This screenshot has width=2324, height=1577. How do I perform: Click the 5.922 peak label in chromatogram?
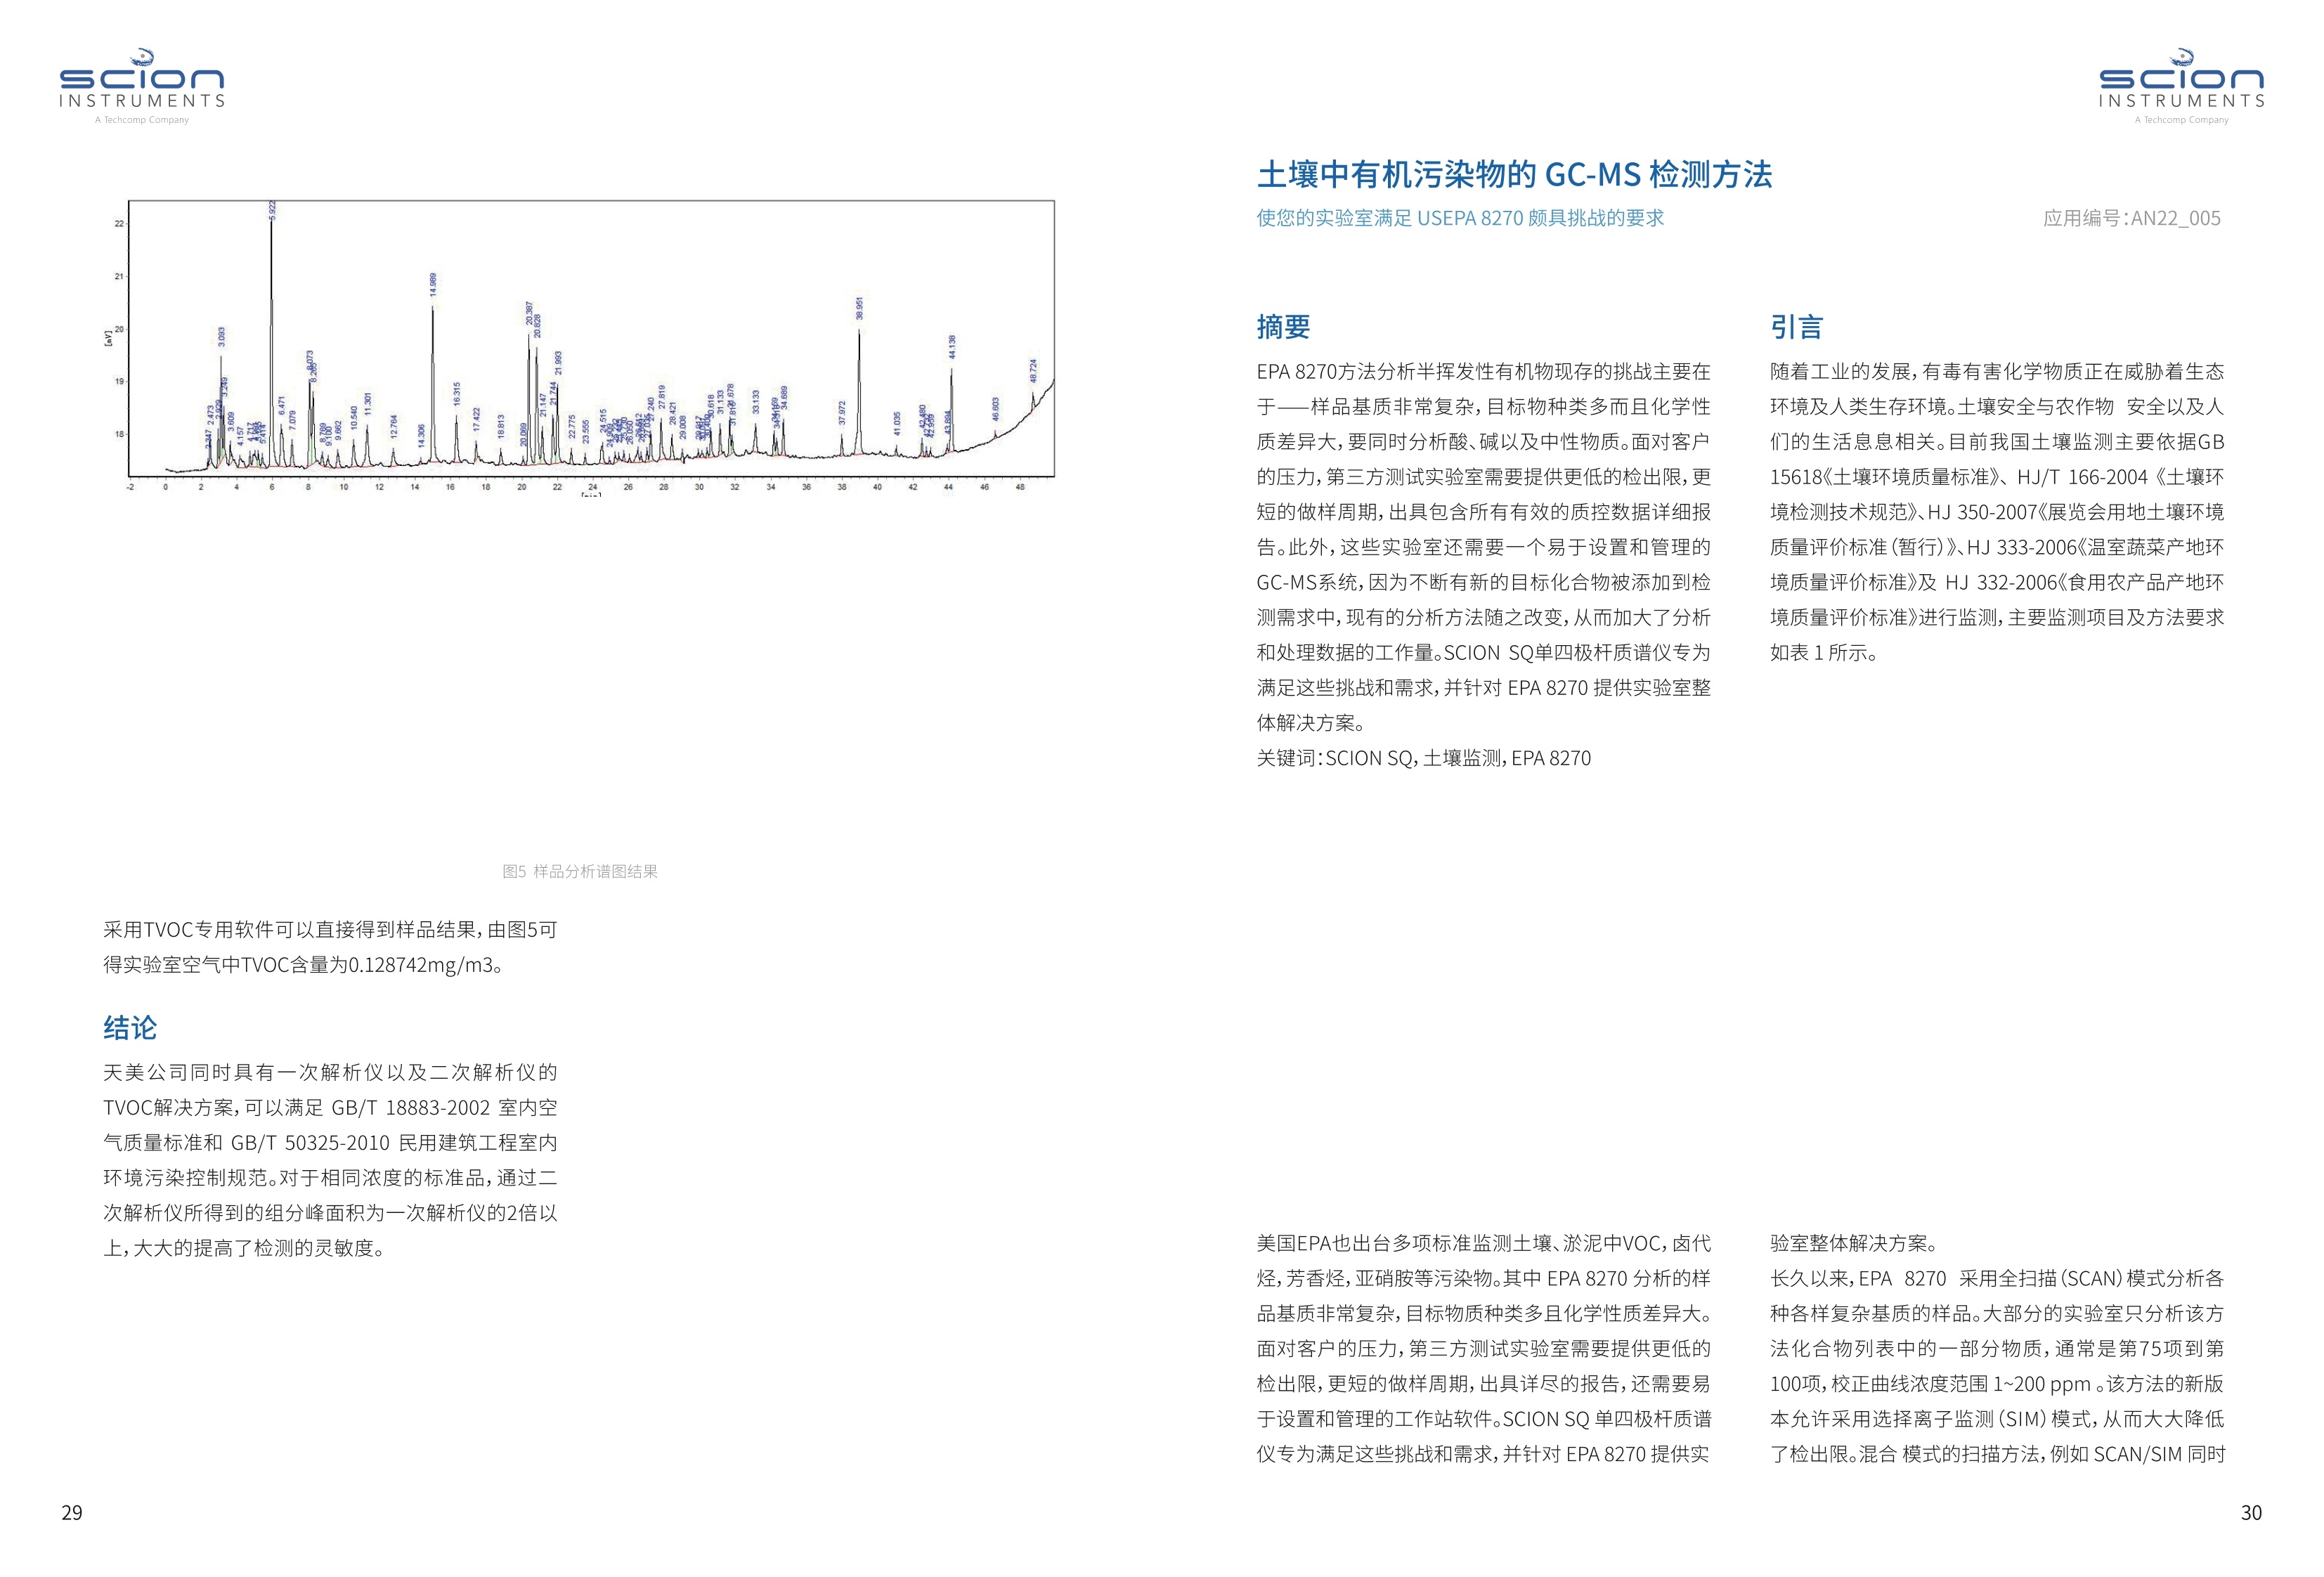coord(272,210)
